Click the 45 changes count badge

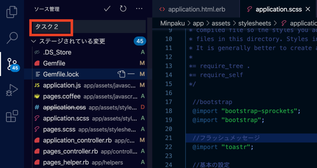pyautogui.click(x=140, y=41)
